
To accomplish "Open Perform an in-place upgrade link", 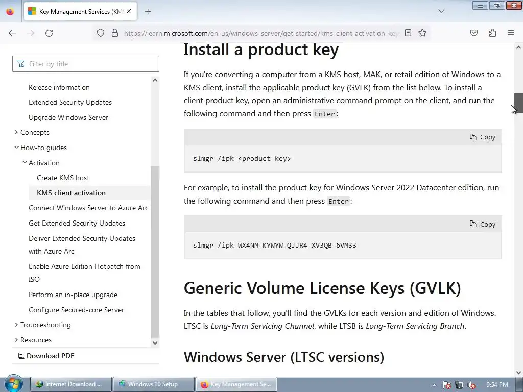I will [73, 295].
